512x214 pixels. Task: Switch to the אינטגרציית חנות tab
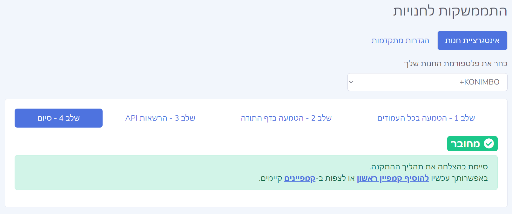tap(472, 41)
